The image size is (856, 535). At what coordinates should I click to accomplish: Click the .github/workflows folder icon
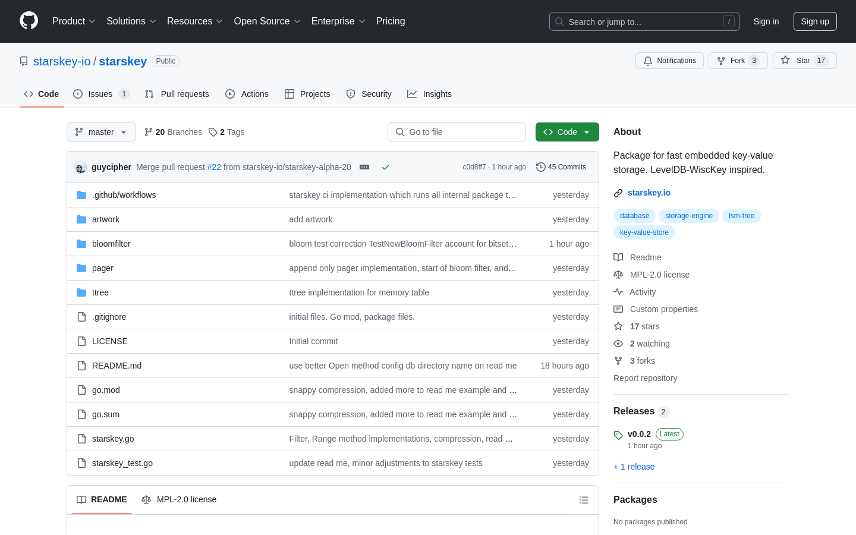point(81,195)
